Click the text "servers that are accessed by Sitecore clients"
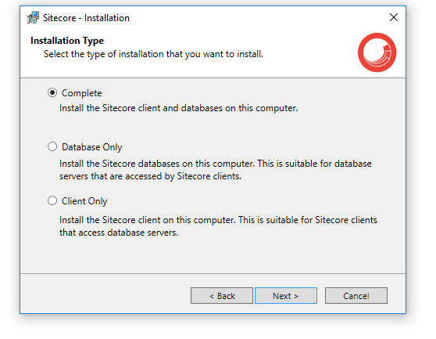Image resolution: width=436 pixels, height=339 pixels. [150, 176]
